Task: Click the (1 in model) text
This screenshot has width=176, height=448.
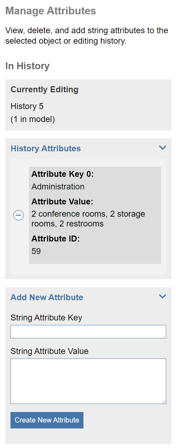Action: pos(33,119)
